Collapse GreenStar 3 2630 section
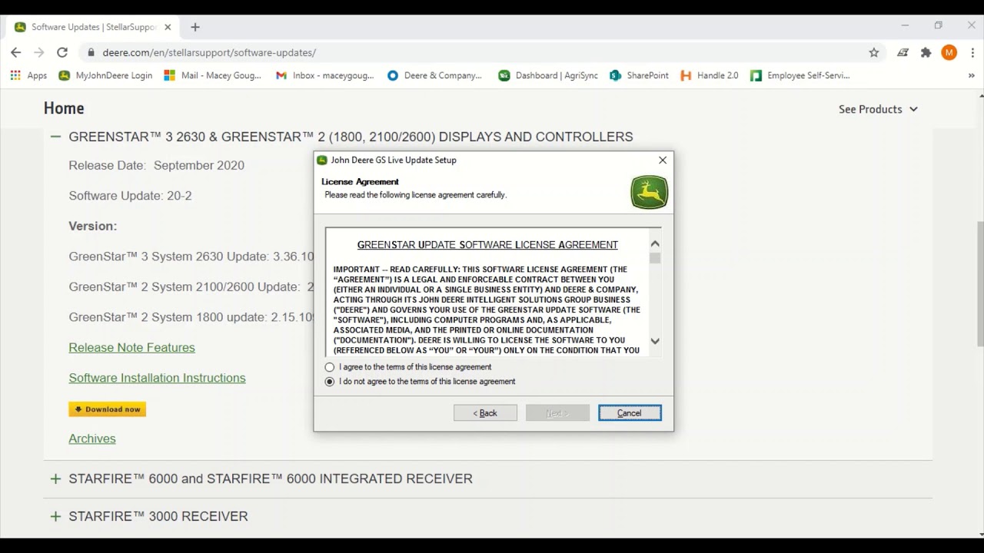The height and width of the screenshot is (553, 984). pos(55,137)
